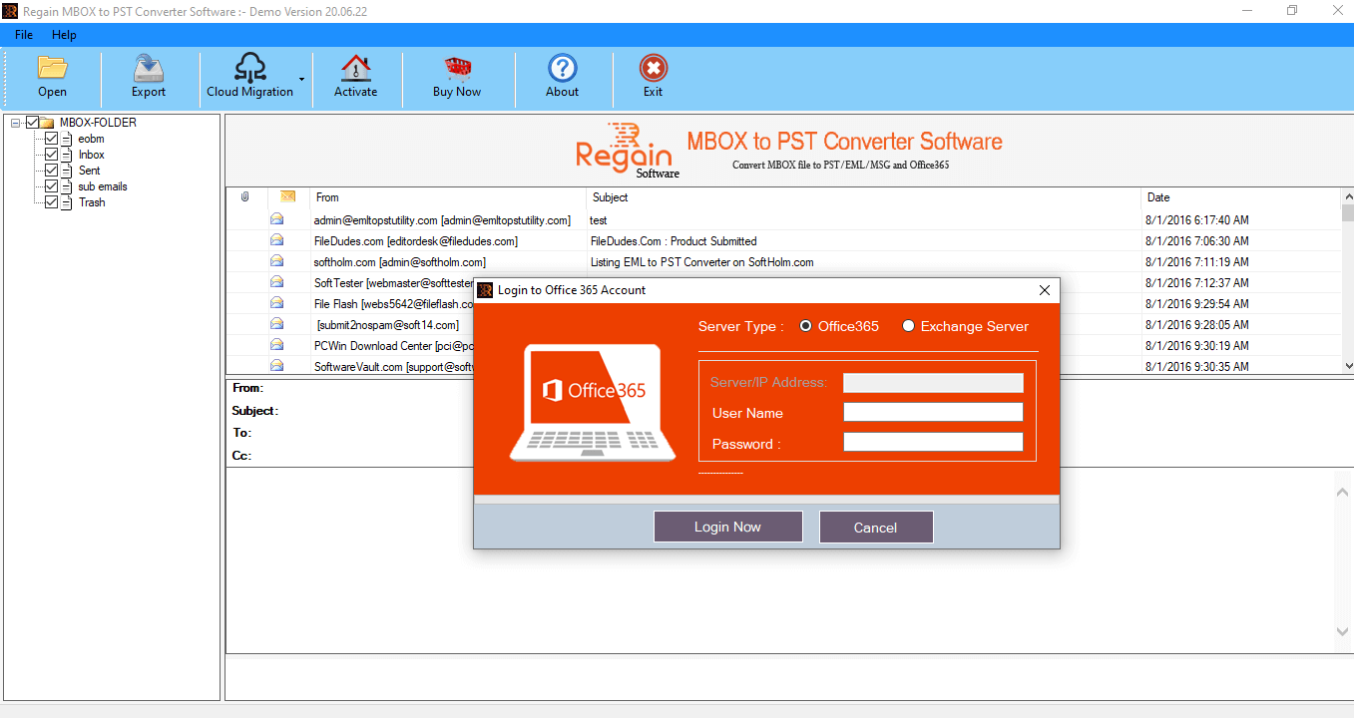Image resolution: width=1354 pixels, height=718 pixels.
Task: Click the Export toolbar icon
Action: (x=149, y=68)
